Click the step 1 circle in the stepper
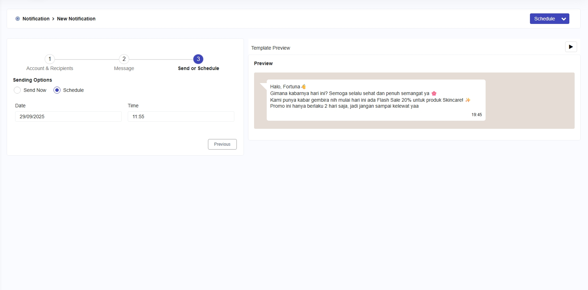Viewport: 588px width, 290px height. coord(50,59)
